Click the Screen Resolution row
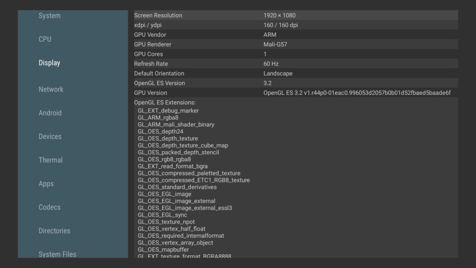Screen dimensions: 476x268 coord(296,15)
